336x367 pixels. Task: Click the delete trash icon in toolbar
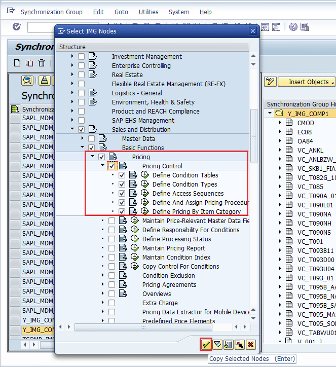[42, 63]
